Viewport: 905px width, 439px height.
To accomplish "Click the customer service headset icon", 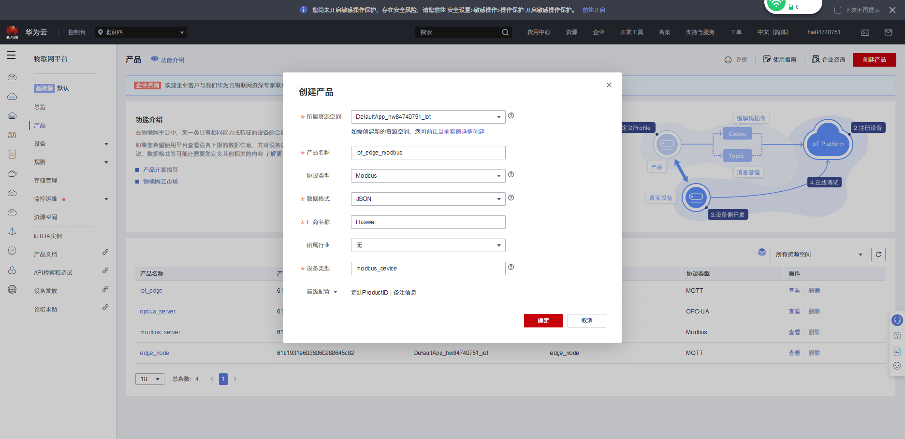I will click(897, 320).
